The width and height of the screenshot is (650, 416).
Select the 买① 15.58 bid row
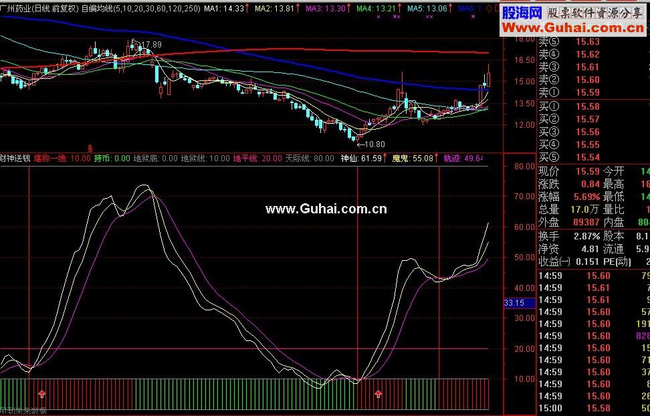click(x=594, y=106)
